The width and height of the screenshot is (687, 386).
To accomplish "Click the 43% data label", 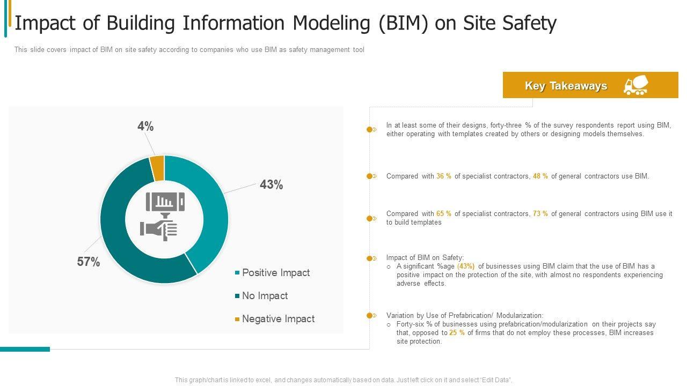I will point(271,185).
